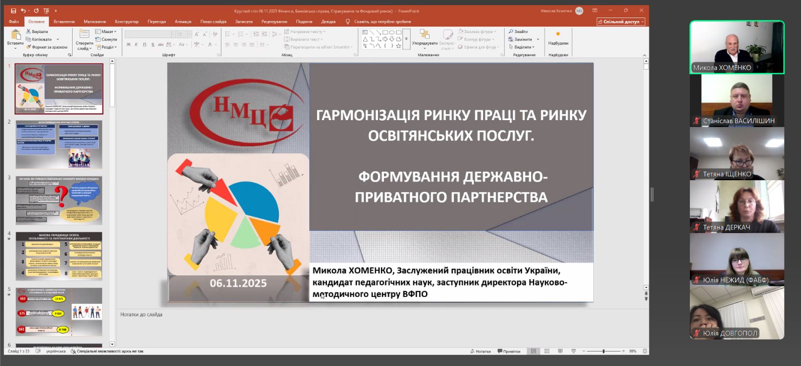Switch to the Insert (Вставлення) tab
Viewport: 801px width, 366px height.
coord(64,22)
